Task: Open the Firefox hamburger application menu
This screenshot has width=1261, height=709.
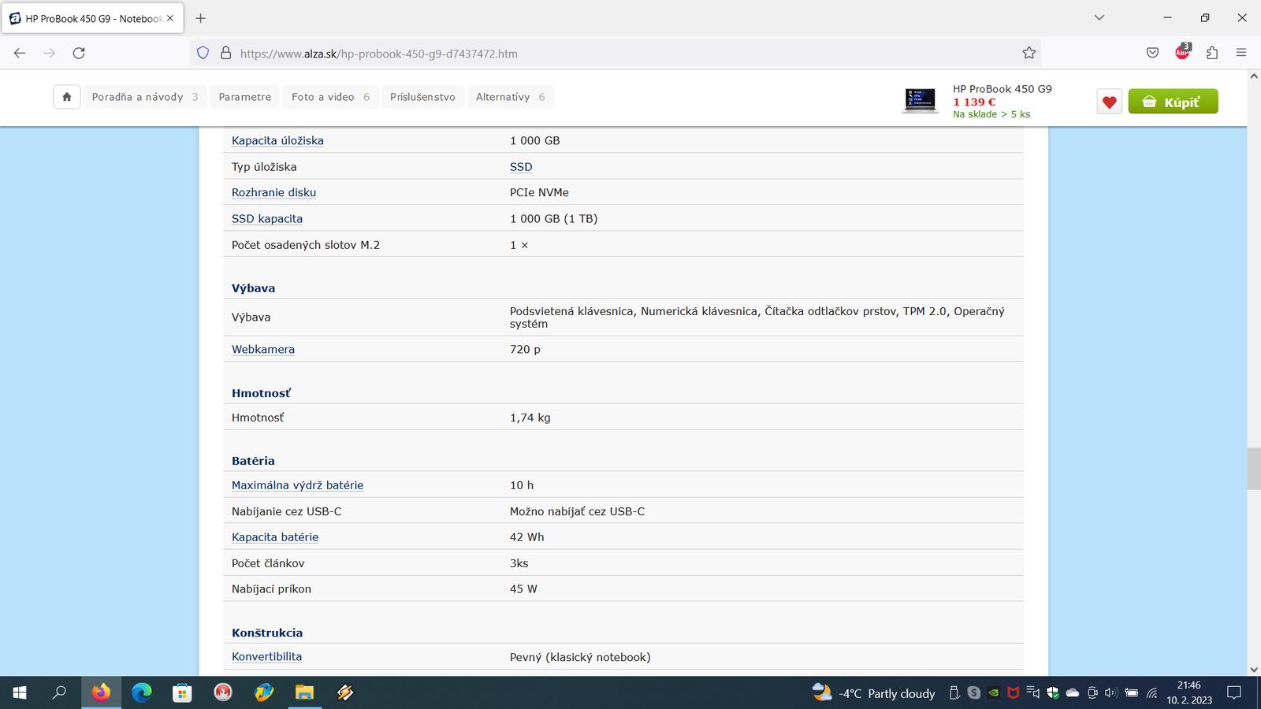Action: tap(1241, 53)
